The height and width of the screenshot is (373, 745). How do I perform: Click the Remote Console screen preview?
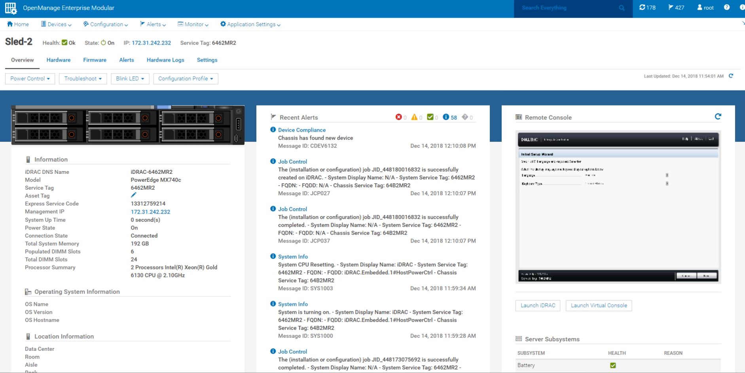pyautogui.click(x=618, y=207)
